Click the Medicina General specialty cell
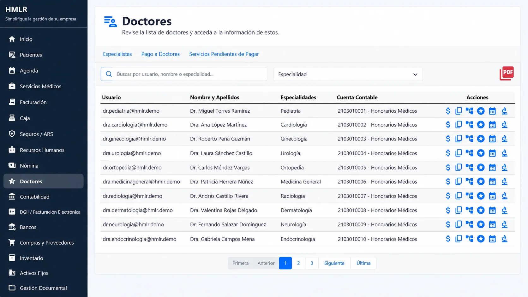The height and width of the screenshot is (297, 528). pyautogui.click(x=301, y=181)
